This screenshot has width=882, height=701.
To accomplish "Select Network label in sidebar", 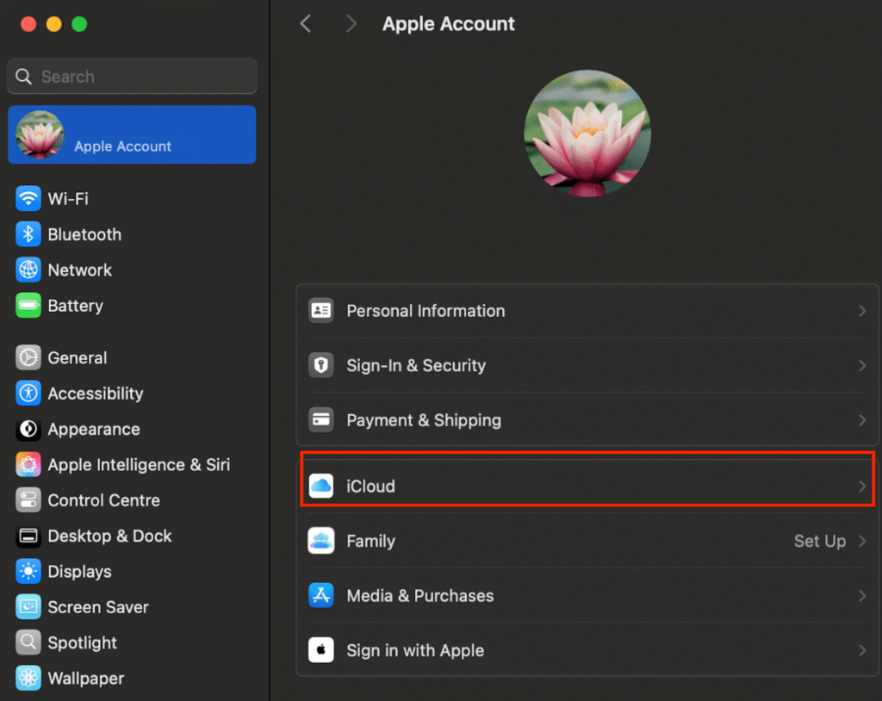I will [80, 270].
